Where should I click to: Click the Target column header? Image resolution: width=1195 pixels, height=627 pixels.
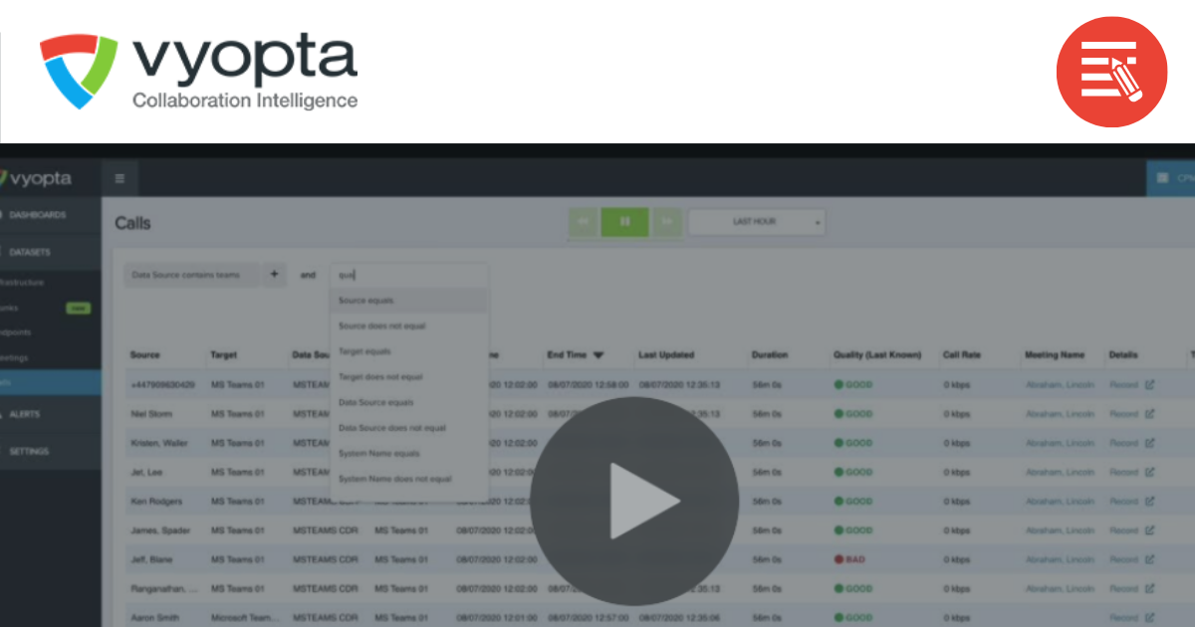tap(223, 355)
